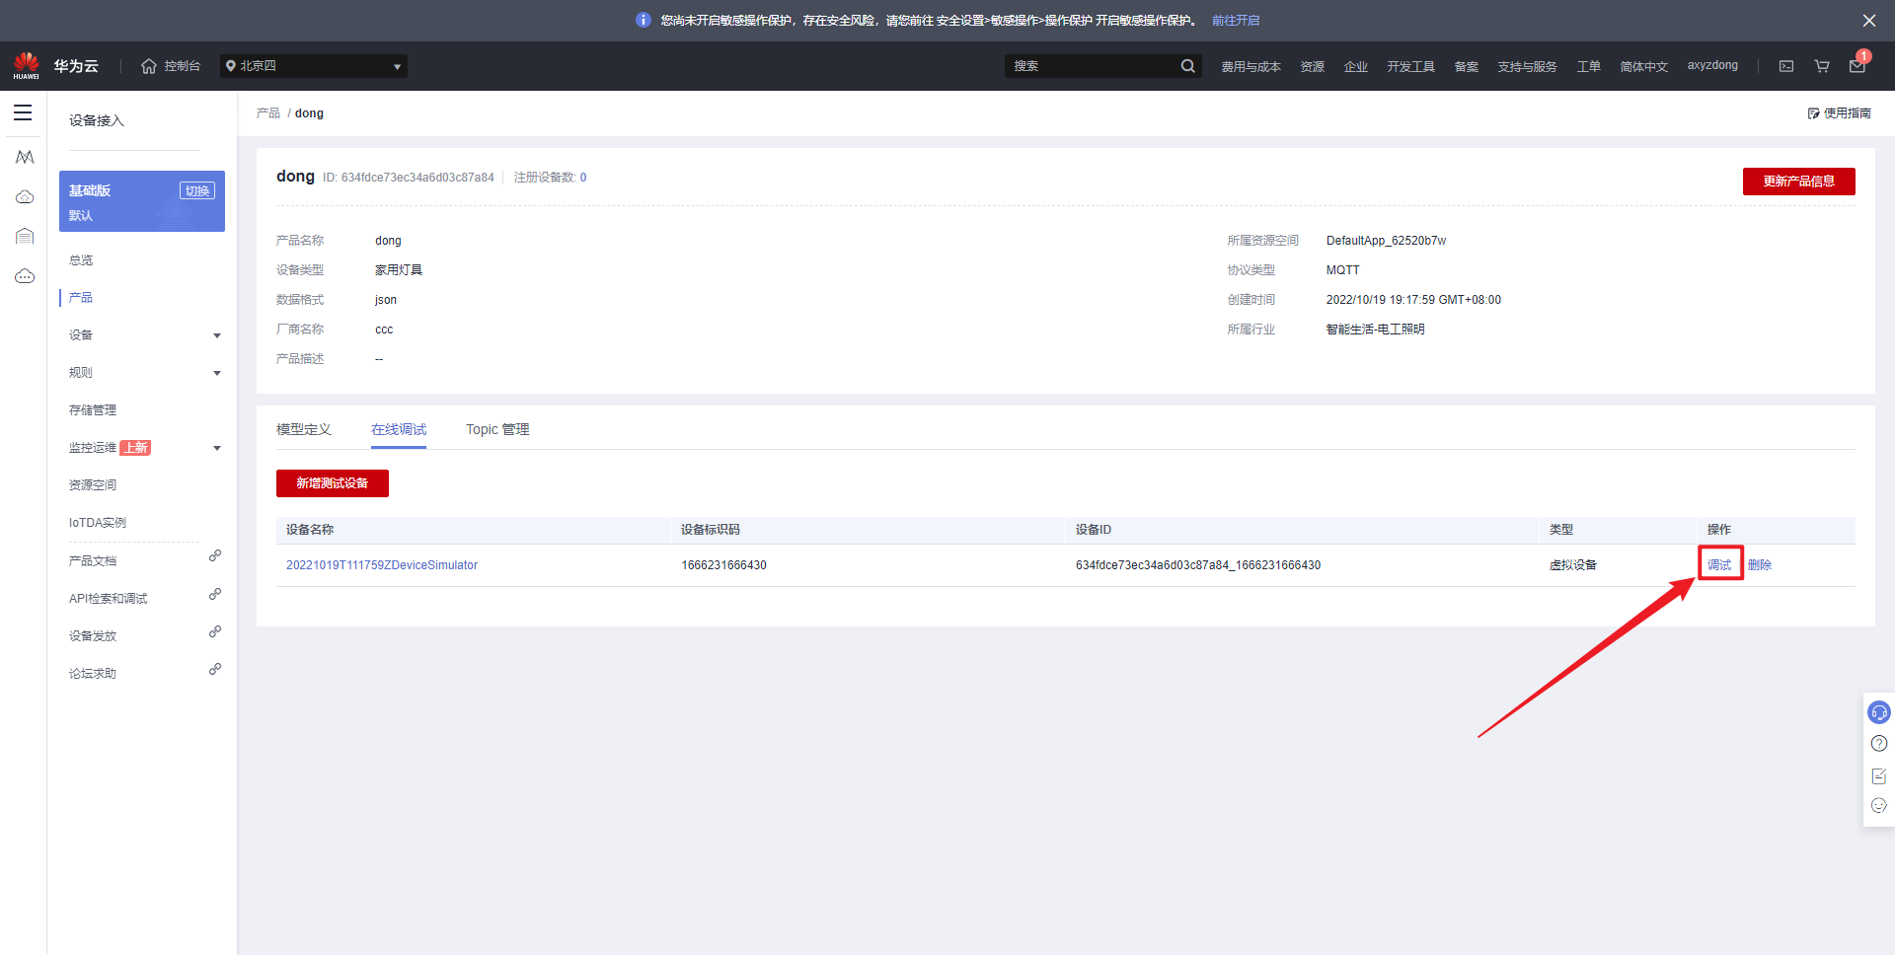Open the 北京四 region dropdown
1895x955 pixels.
pos(314,66)
